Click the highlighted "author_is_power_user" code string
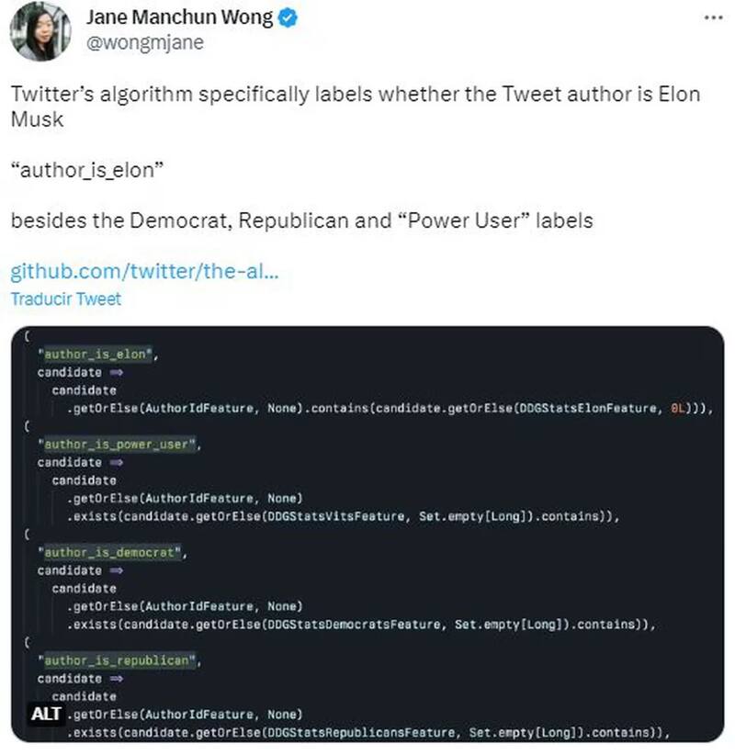The image size is (735, 755). pyautogui.click(x=117, y=445)
